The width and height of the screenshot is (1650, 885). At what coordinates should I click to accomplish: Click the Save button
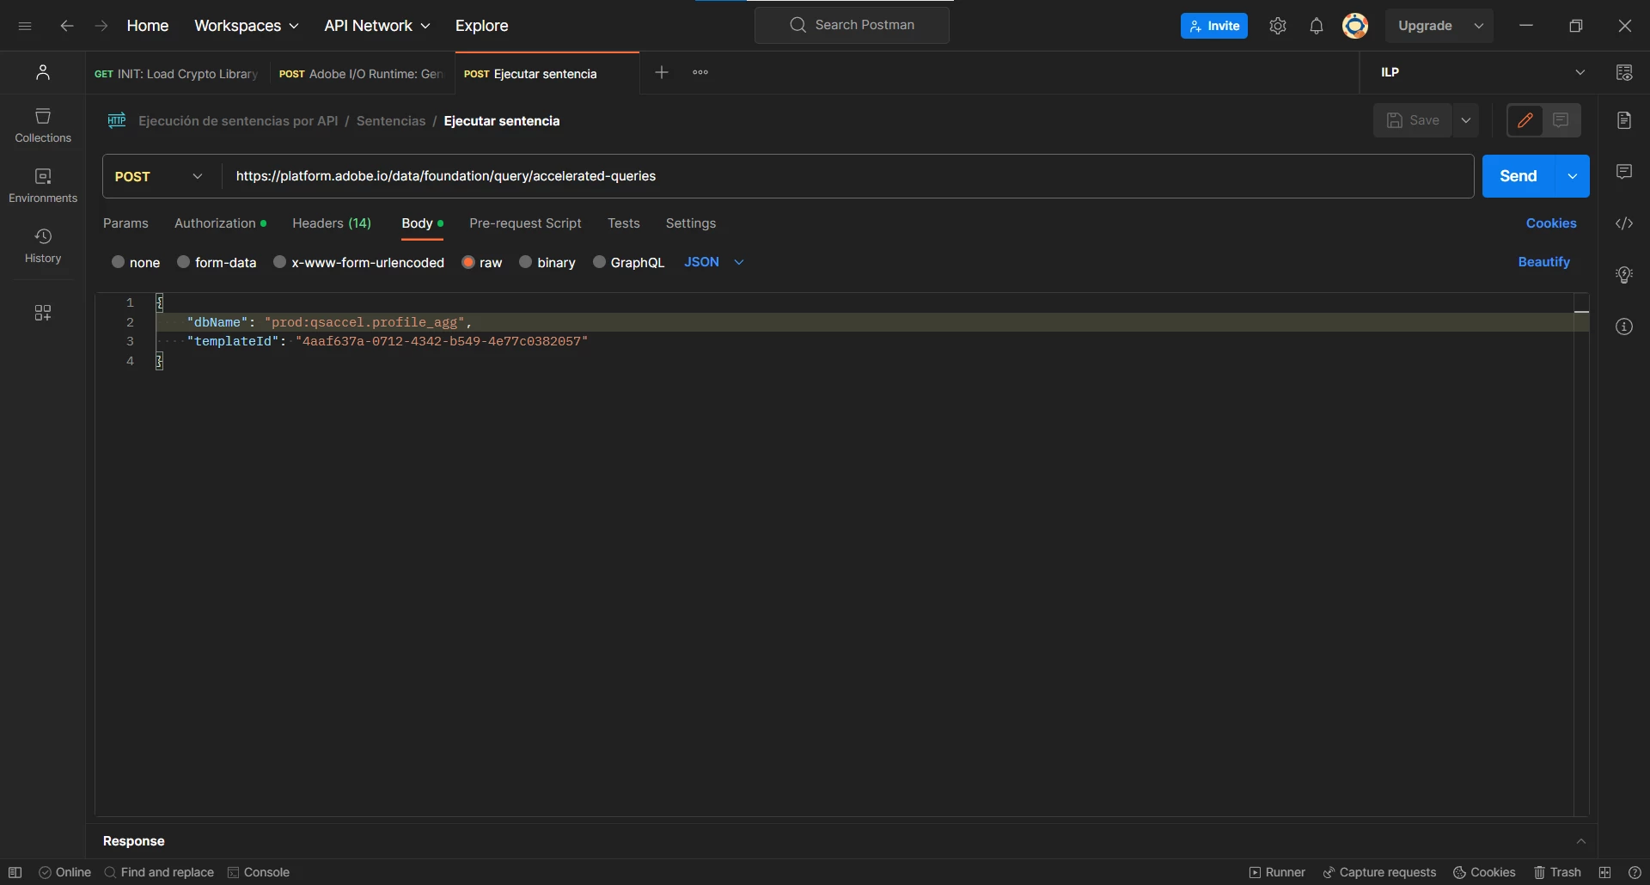pyautogui.click(x=1413, y=120)
